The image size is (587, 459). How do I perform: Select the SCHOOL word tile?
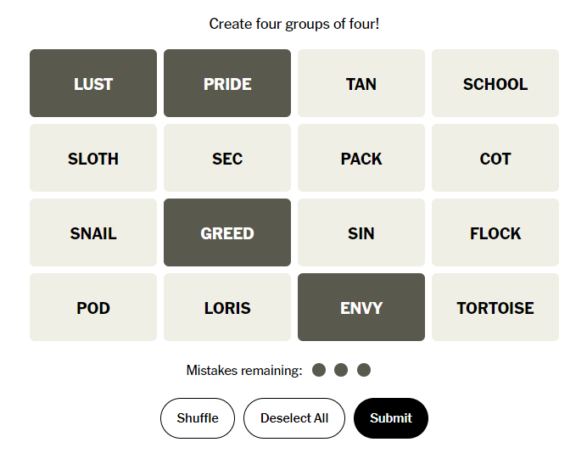click(x=495, y=83)
